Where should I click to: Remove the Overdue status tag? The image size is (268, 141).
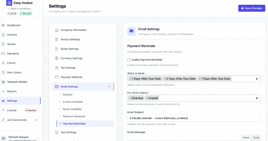coord(130,98)
